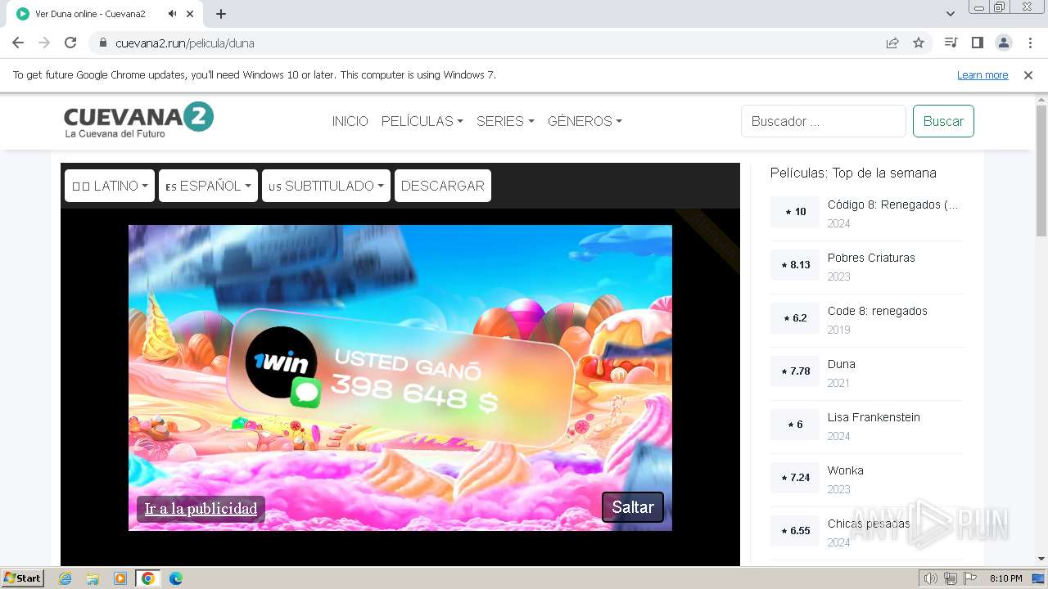Image resolution: width=1048 pixels, height=589 pixels.
Task: Expand the GÉNEROS menu
Action: pyautogui.click(x=585, y=121)
